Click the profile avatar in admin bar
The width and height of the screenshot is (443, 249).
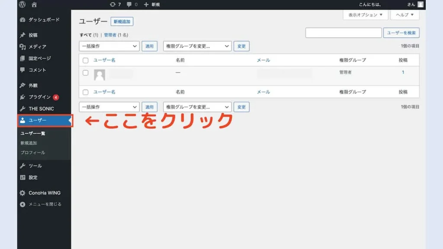(x=421, y=4)
